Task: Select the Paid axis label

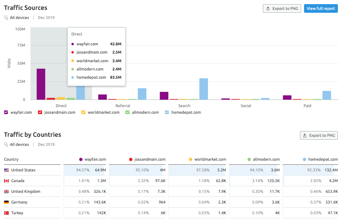Action: pyautogui.click(x=307, y=105)
